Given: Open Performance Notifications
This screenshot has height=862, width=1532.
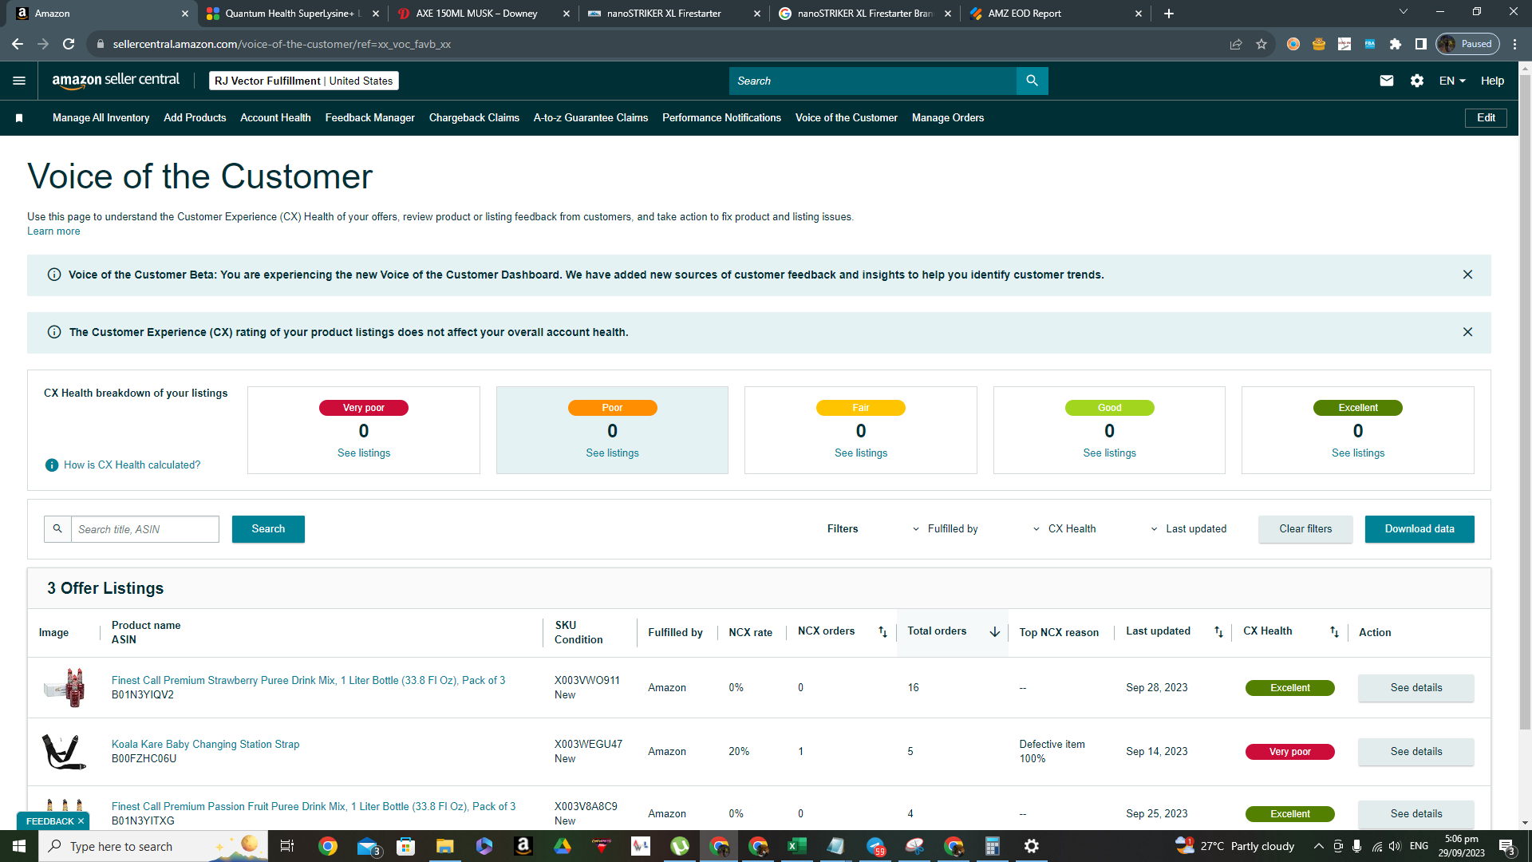Looking at the screenshot, I should tap(721, 118).
